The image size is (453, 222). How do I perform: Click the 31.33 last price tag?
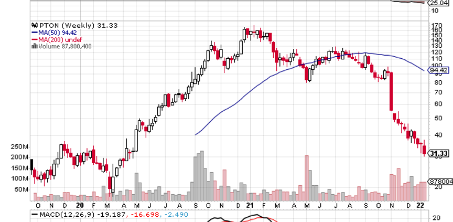(x=439, y=154)
